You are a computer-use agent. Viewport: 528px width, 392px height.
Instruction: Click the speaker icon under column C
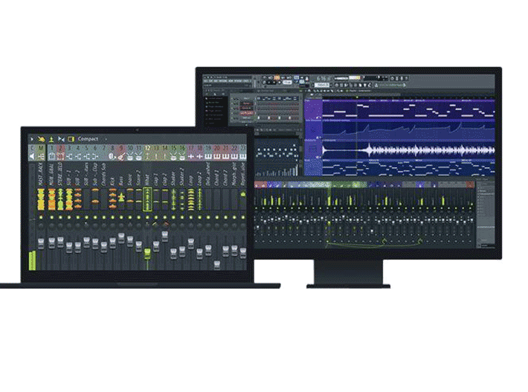(33, 158)
